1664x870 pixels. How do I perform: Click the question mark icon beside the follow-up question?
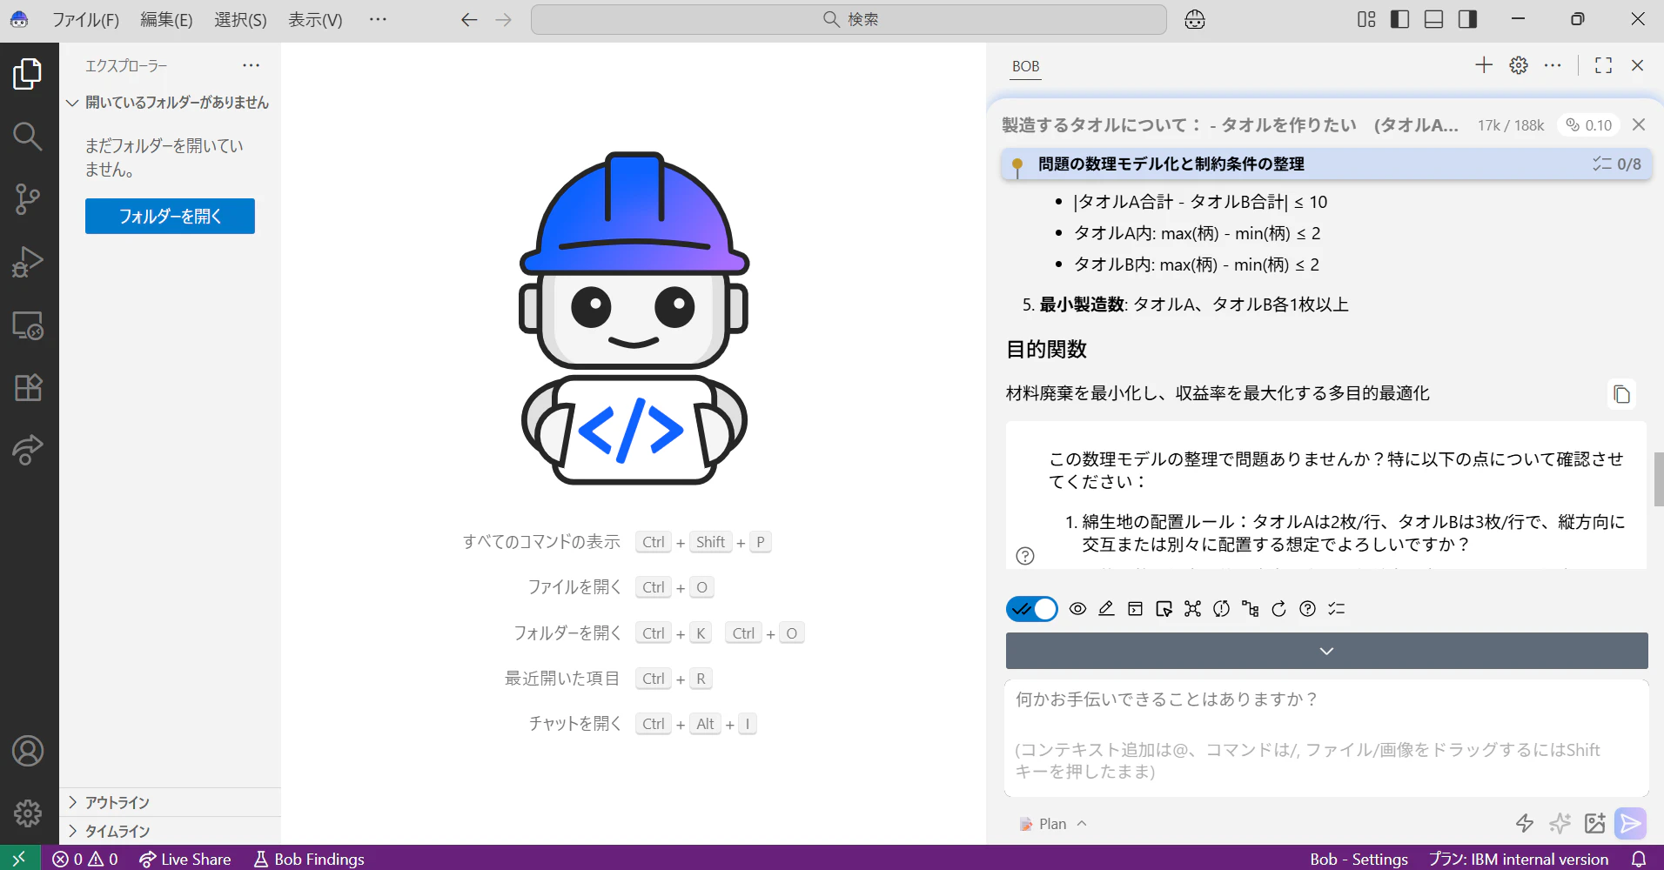(x=1025, y=556)
